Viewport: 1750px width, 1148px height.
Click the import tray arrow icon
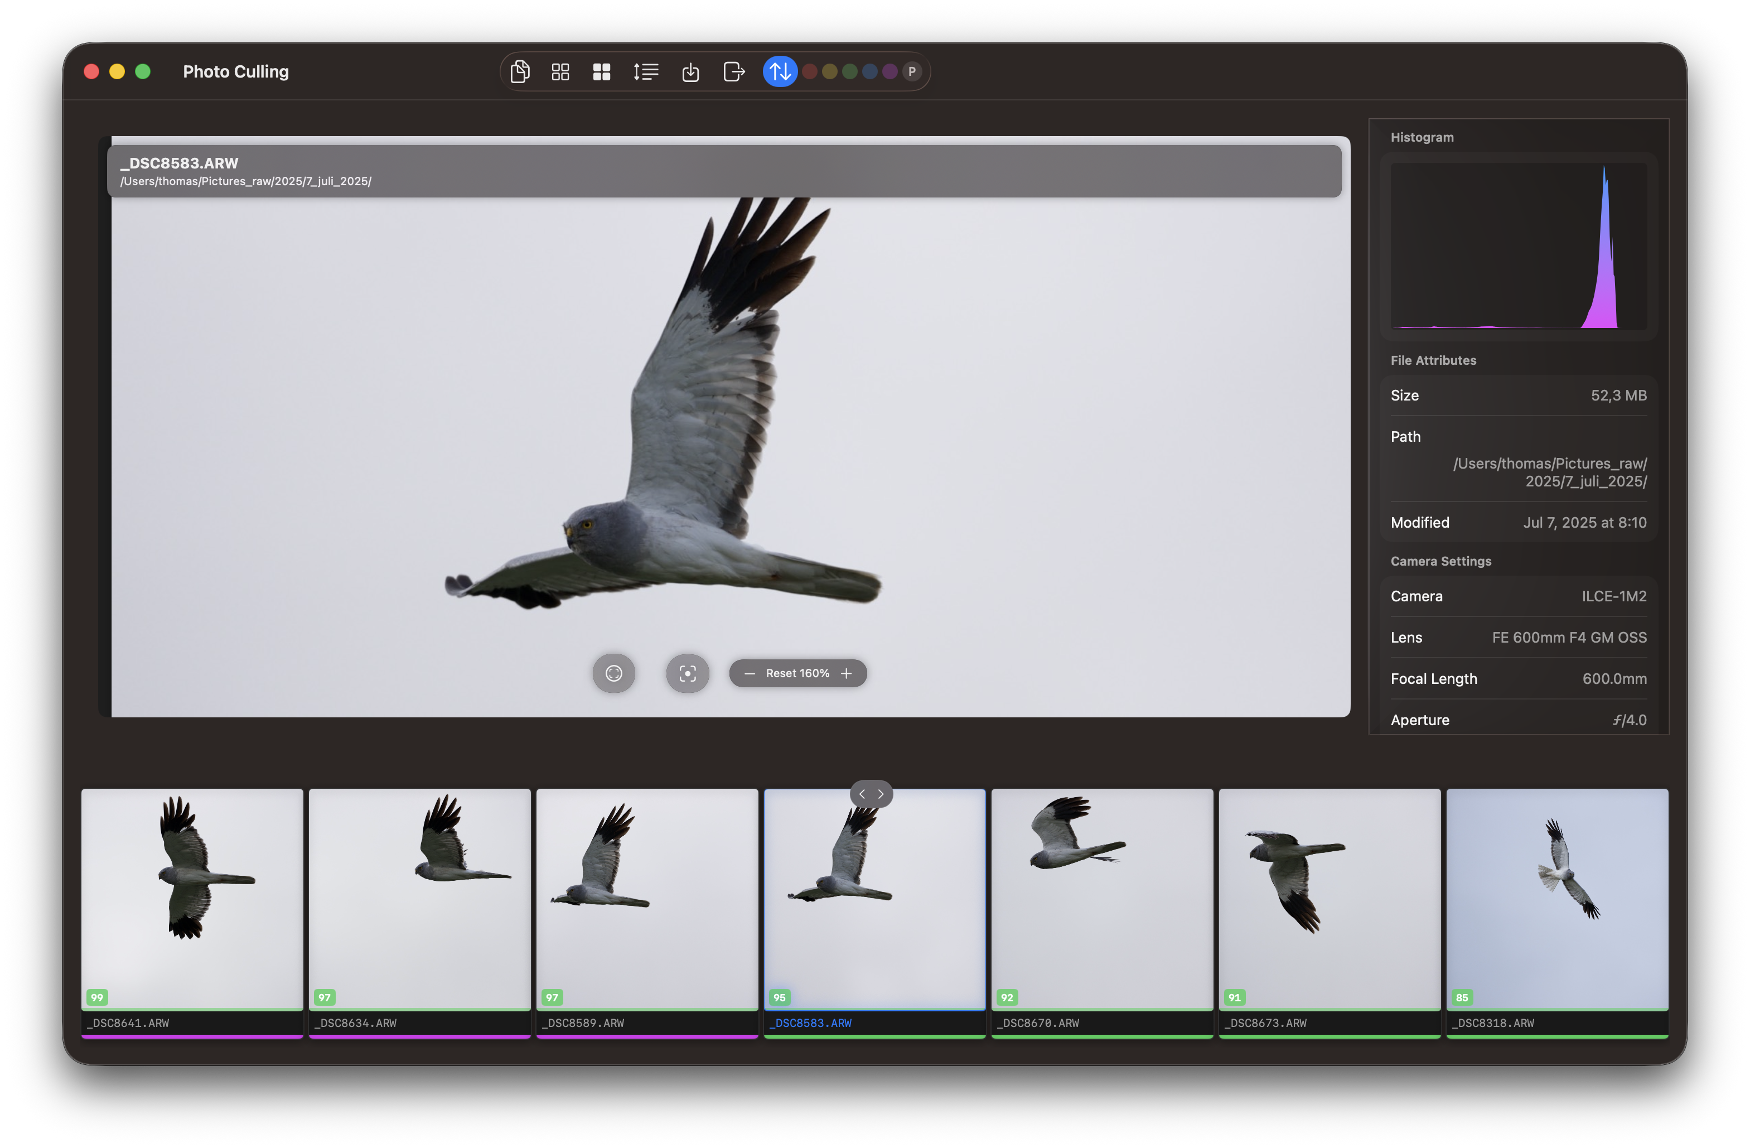690,71
